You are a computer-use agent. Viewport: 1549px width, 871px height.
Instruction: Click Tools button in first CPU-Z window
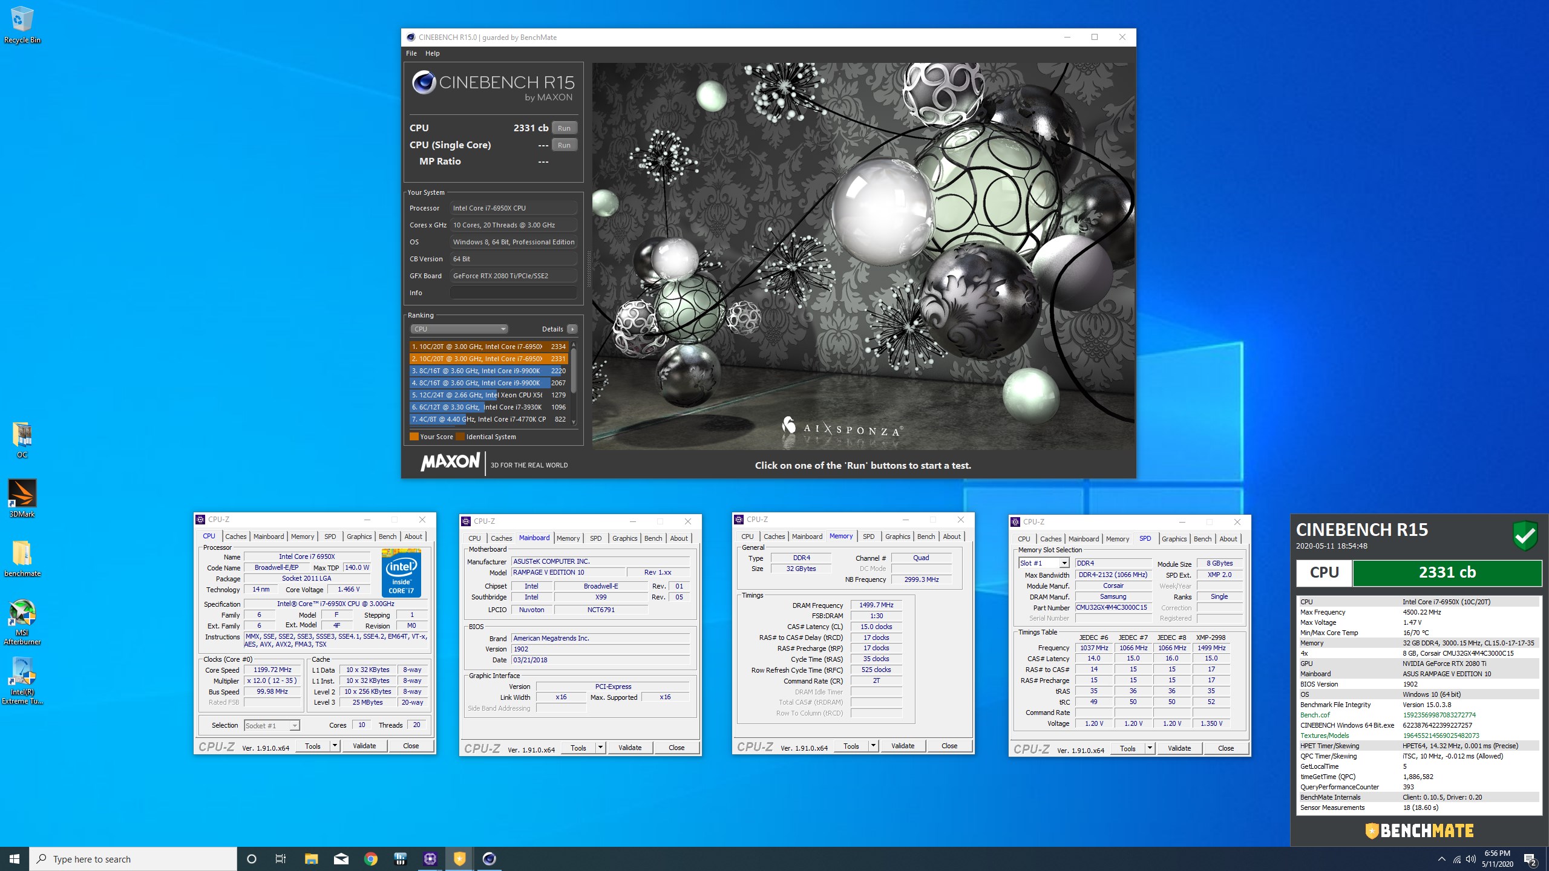click(313, 746)
